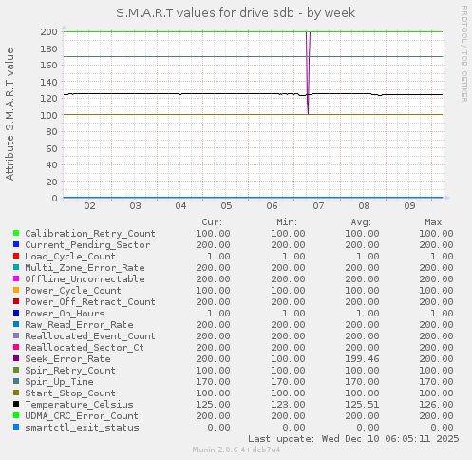
Task: Select the Power_Off_Retract_Count legend label
Action: tap(90, 302)
